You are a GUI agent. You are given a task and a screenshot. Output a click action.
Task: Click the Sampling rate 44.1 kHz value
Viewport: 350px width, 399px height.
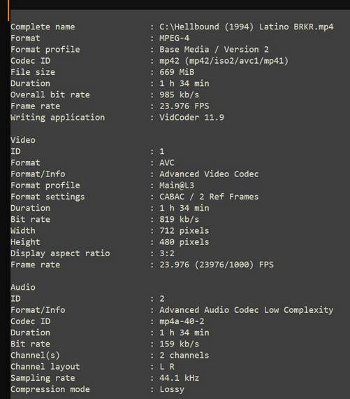[179, 378]
